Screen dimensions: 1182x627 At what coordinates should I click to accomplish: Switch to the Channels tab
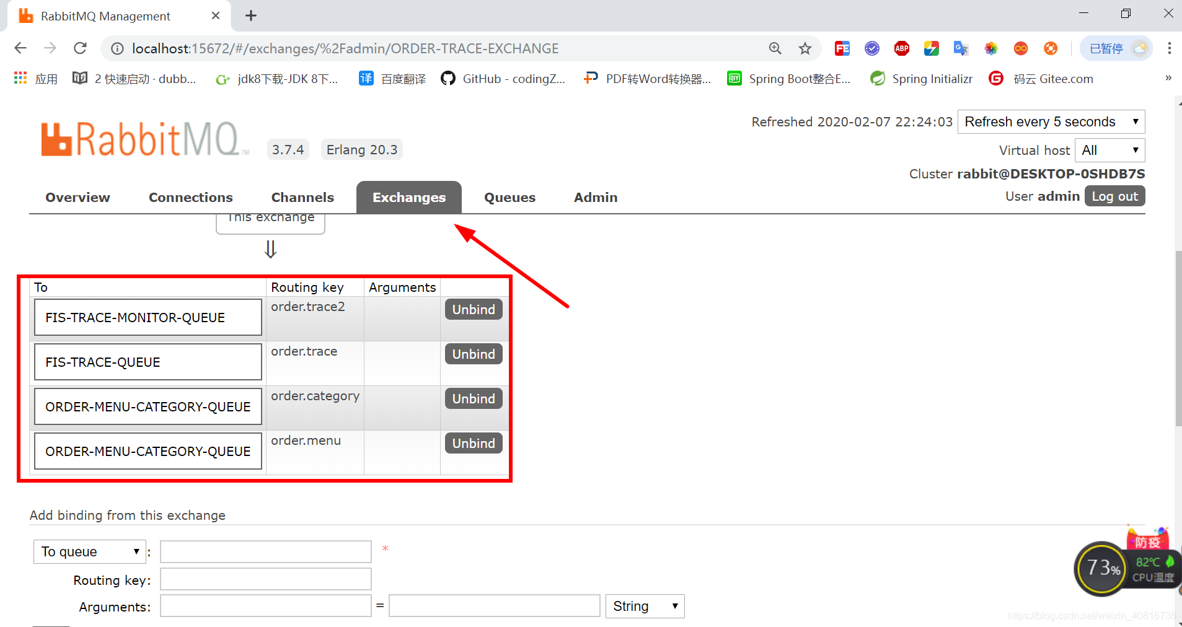[302, 197]
